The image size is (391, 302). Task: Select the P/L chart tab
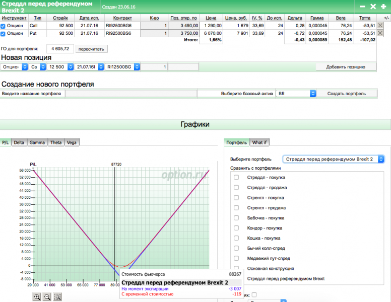[5, 142]
